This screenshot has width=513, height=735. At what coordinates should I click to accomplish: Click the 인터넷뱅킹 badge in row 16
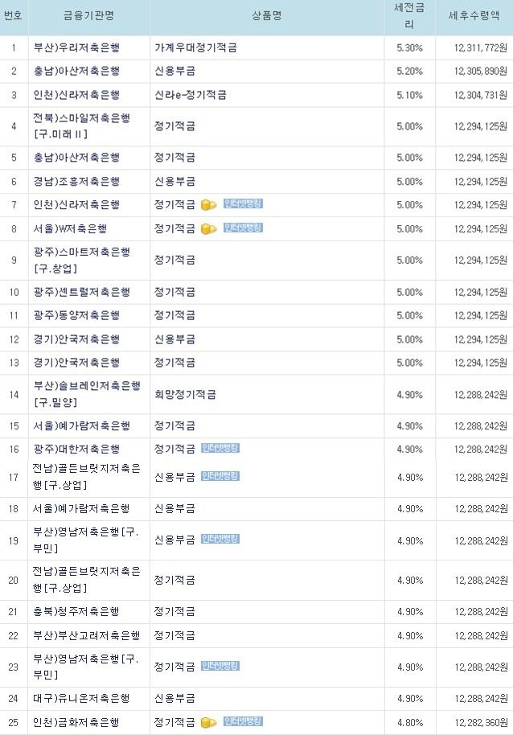tap(220, 448)
